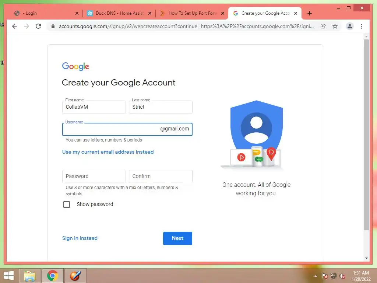Screen dimensions: 377x283
Task: Switch to the How To Set Up Port Forwarding tab
Action: pos(192,14)
